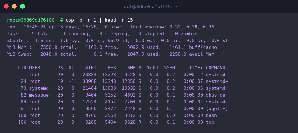Click the command text top -b -n 1

(81, 20)
